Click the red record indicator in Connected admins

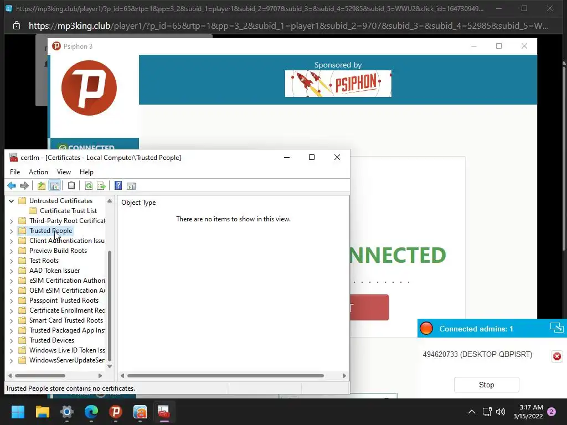(x=426, y=329)
